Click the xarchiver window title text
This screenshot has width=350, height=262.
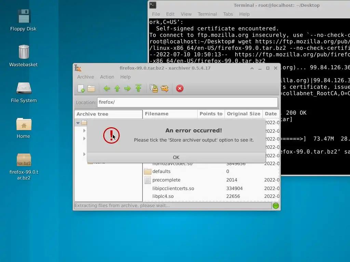tap(165, 68)
